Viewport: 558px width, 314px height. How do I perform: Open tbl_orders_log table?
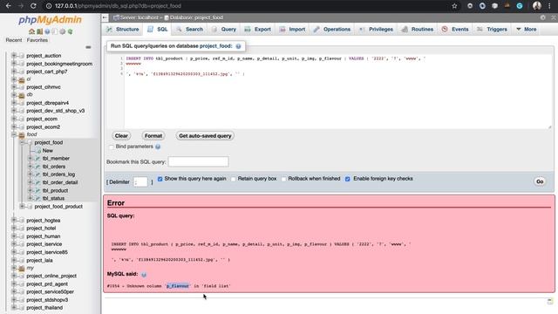pos(58,174)
